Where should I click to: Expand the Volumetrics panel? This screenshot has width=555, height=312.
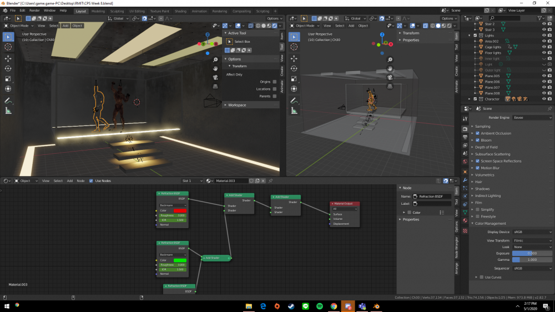484,175
